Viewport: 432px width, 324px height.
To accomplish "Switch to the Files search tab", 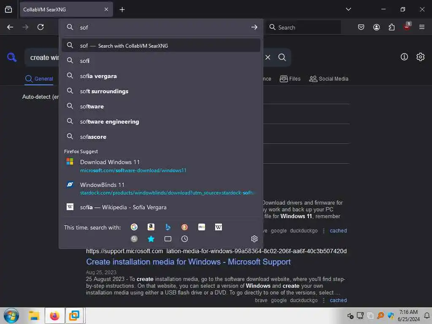I will [290, 79].
